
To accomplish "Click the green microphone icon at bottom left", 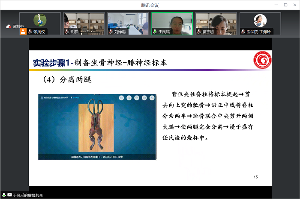I will tap(4, 195).
